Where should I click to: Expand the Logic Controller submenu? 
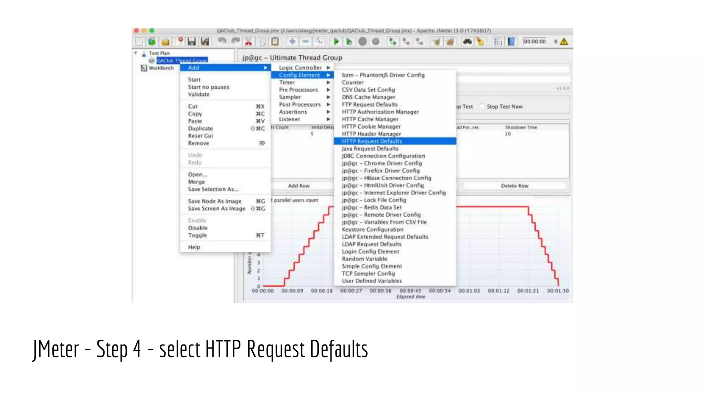[302, 68]
